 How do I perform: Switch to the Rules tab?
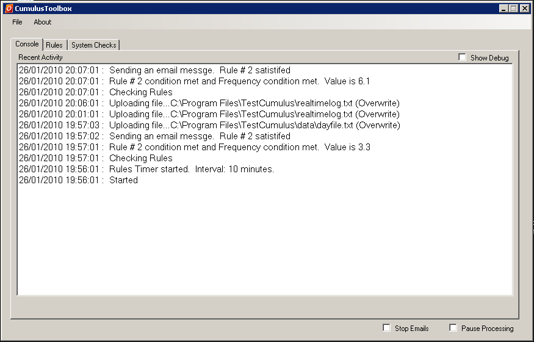[54, 45]
